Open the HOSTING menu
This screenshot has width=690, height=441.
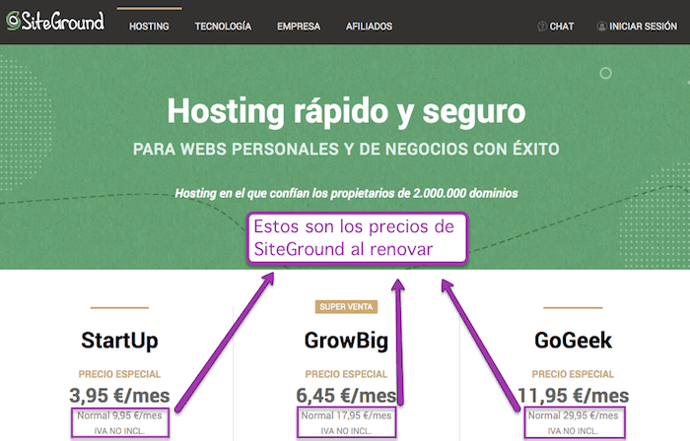149,27
